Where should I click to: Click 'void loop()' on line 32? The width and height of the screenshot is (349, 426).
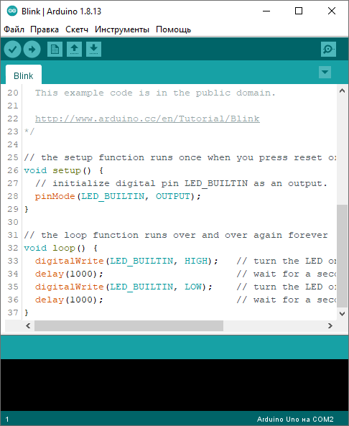coord(55,249)
